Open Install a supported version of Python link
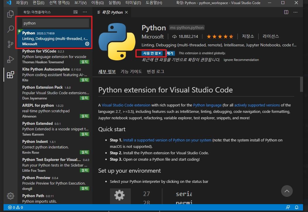Screen dimensions: 308x212 (x=167, y=140)
